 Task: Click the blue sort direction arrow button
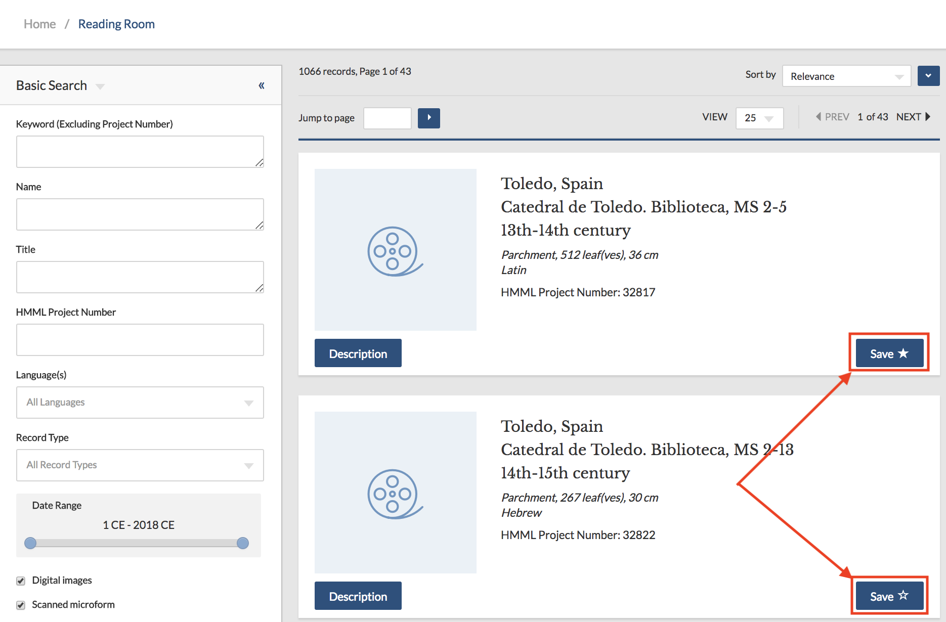click(x=928, y=76)
